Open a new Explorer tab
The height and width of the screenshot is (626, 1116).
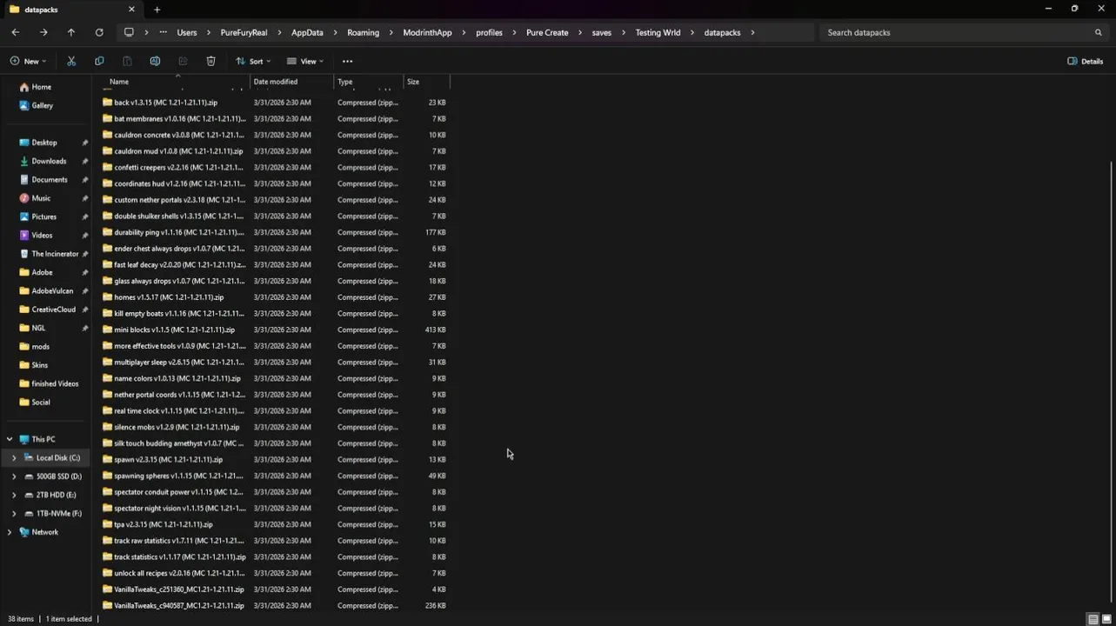click(157, 10)
